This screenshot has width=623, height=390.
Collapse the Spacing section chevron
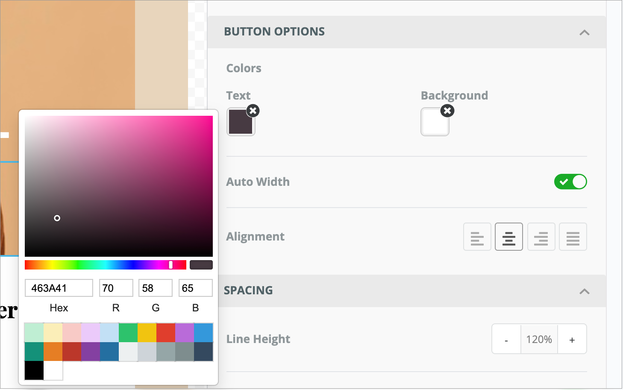click(x=584, y=291)
